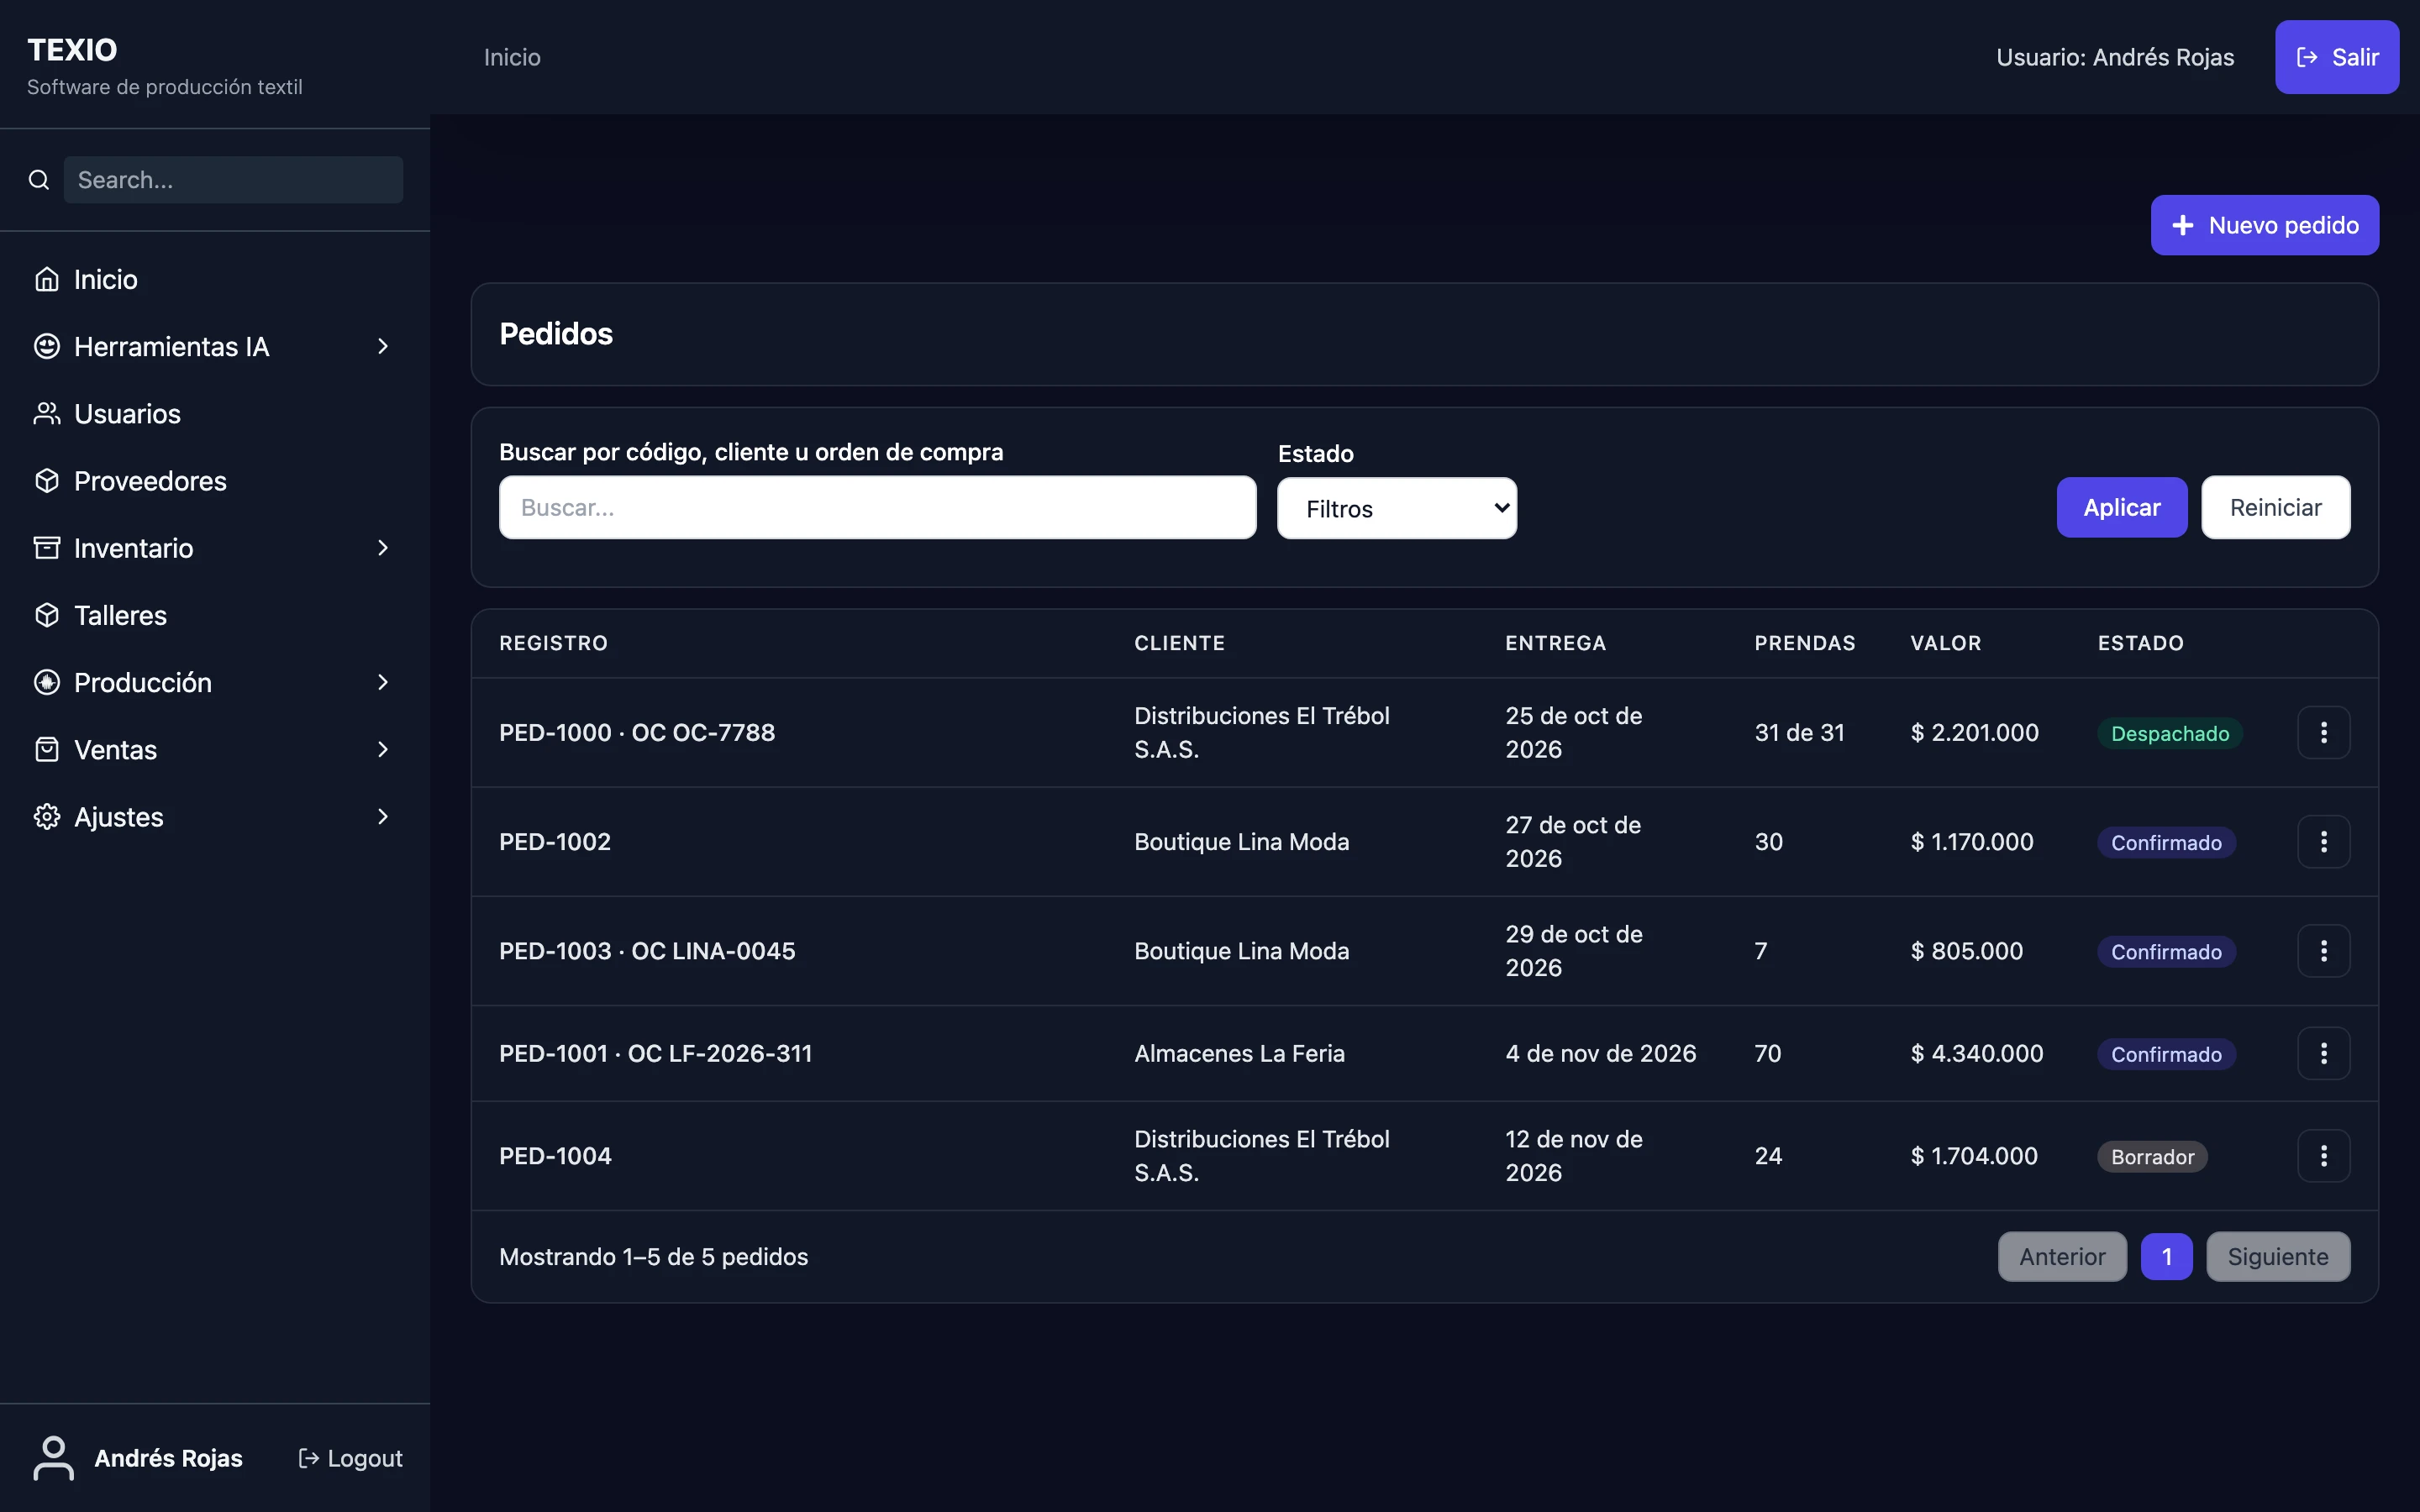Click the Salir button in the header

click(2337, 57)
